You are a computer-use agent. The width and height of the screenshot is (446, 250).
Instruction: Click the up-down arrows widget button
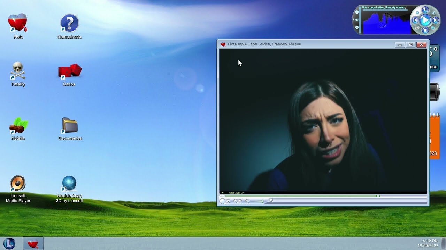425,10
